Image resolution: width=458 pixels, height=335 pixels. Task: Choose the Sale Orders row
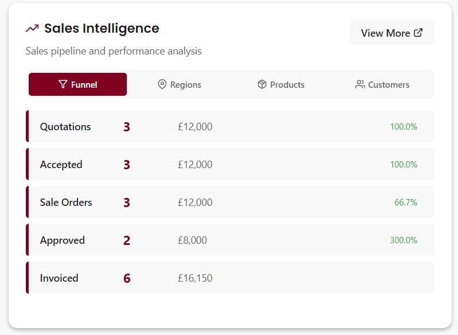[230, 202]
